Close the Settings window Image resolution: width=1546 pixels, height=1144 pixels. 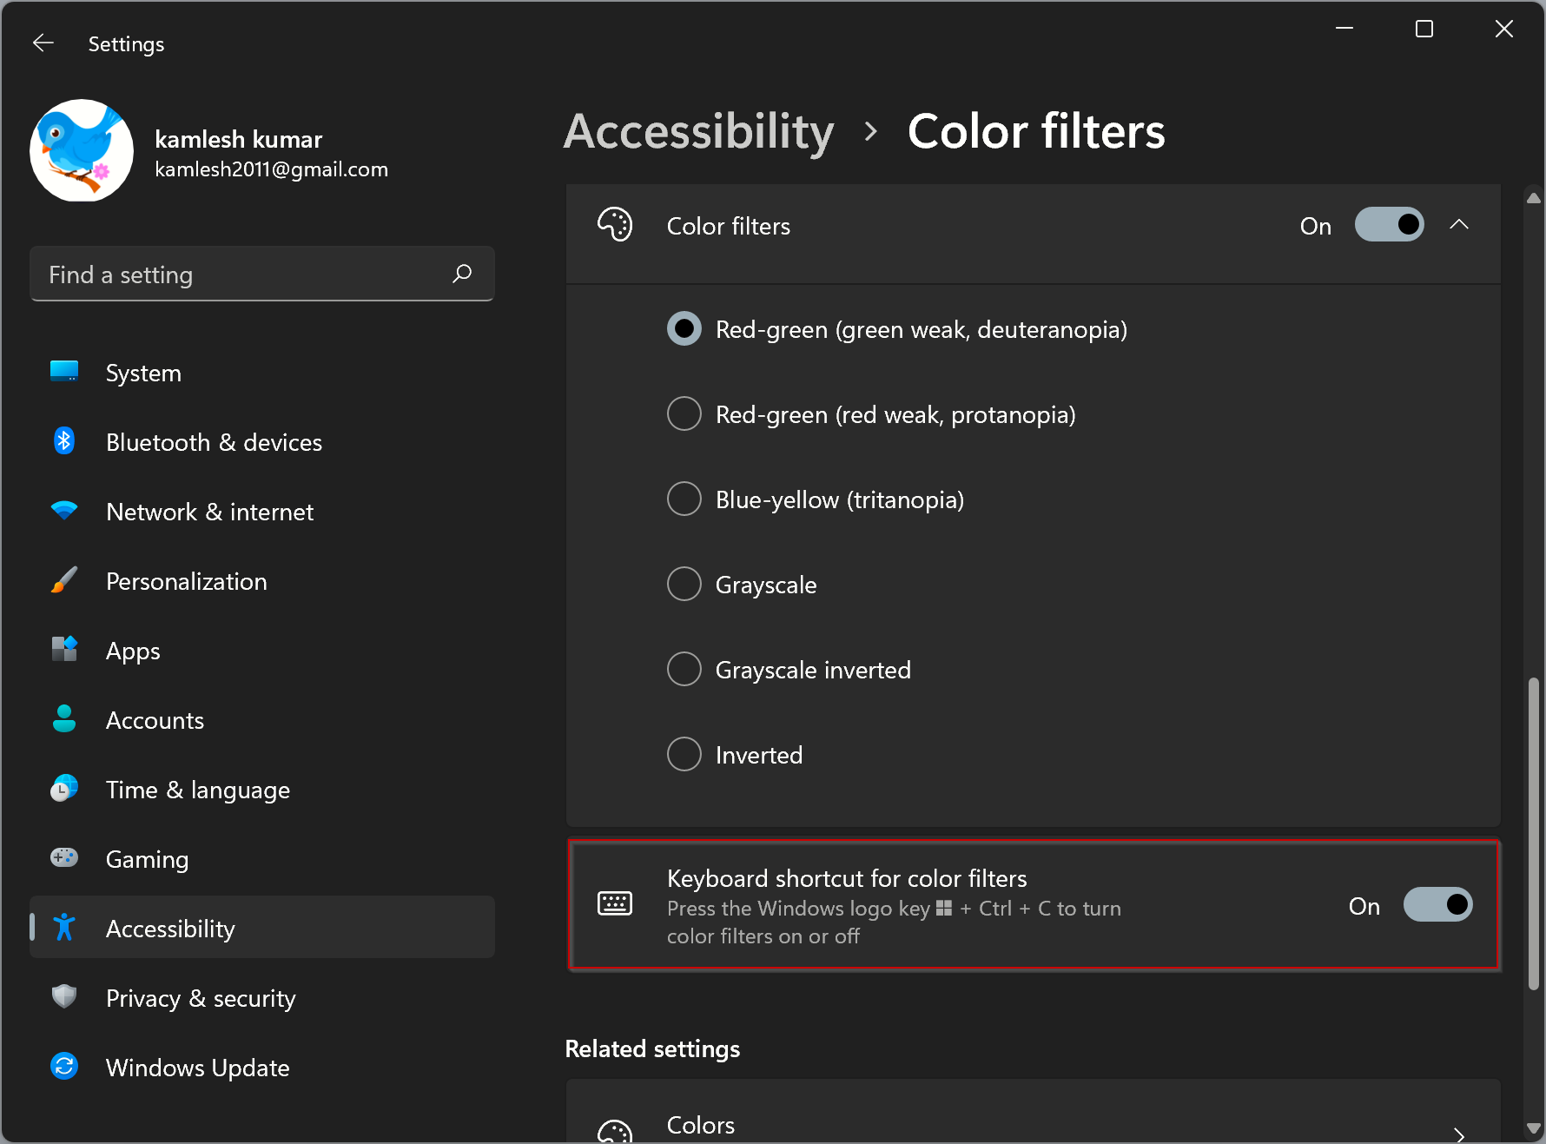(x=1504, y=29)
